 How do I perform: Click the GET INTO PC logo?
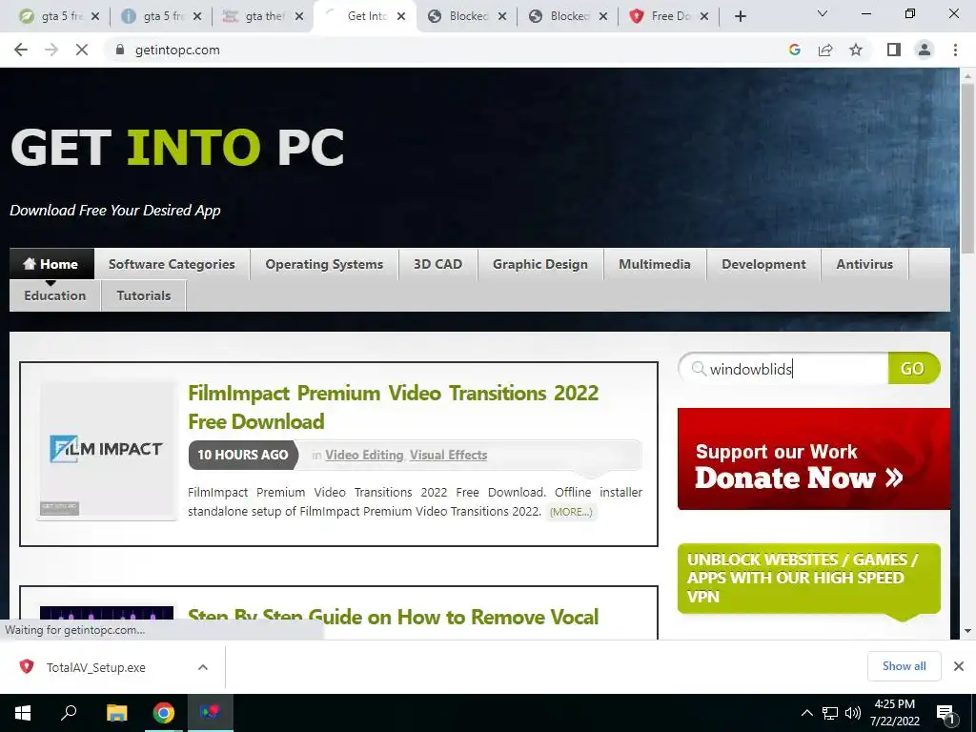177,148
